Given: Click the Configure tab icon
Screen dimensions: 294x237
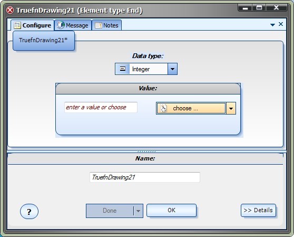Looking at the screenshot, I should click(x=17, y=25).
